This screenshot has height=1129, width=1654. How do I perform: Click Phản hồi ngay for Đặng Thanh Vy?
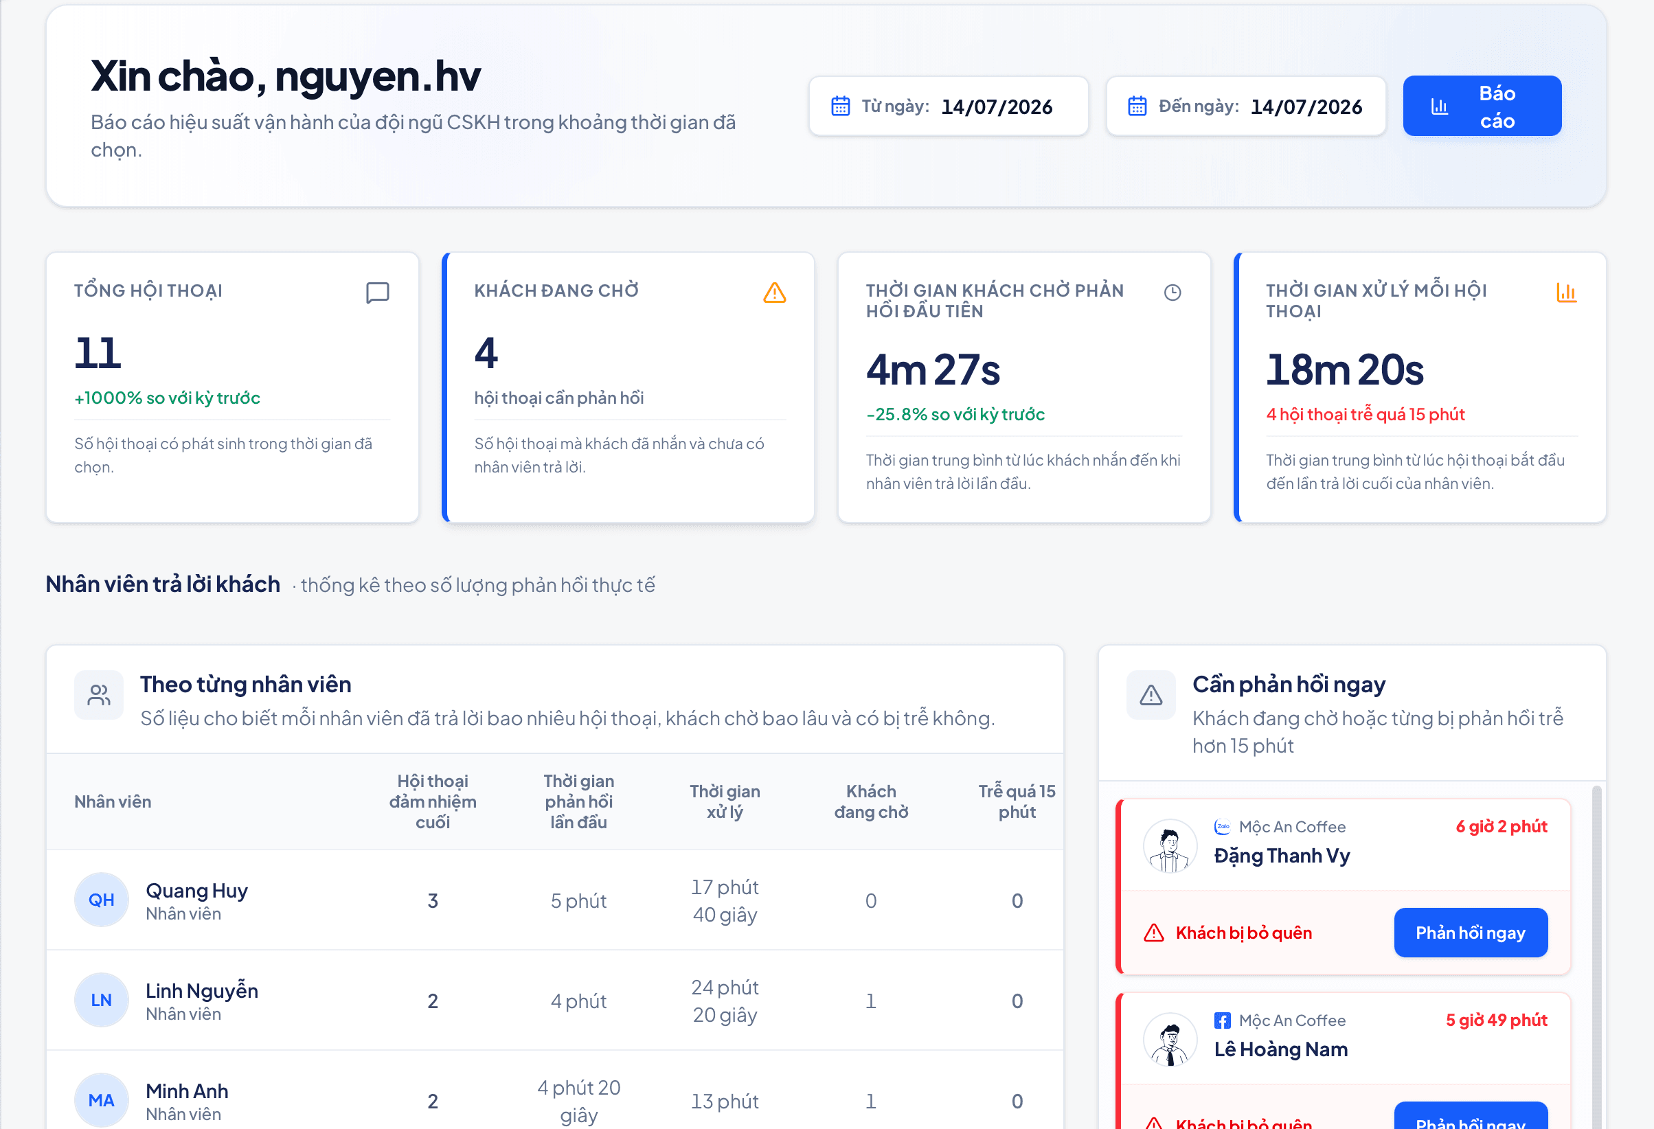[x=1471, y=933]
